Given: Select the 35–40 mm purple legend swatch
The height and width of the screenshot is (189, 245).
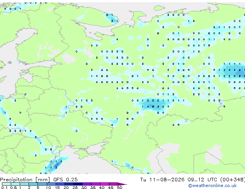Looking at the screenshot, I should click(x=96, y=184).
